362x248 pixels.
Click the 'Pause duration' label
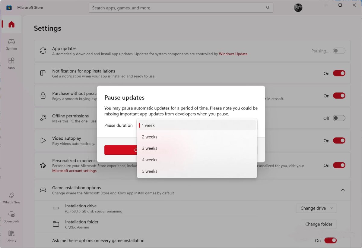pos(118,125)
